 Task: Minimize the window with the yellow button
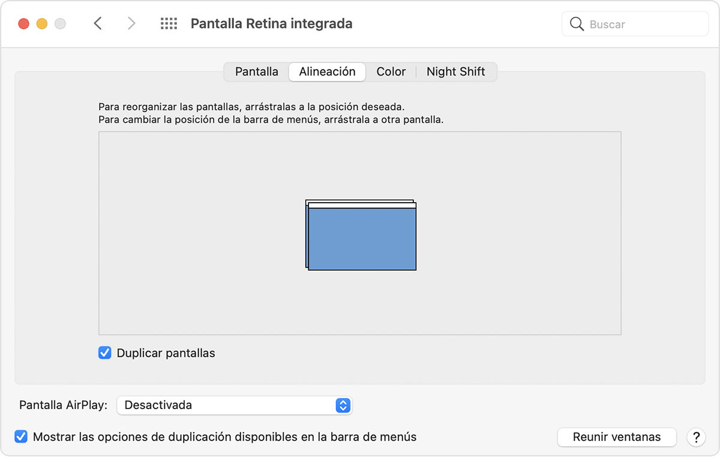[x=42, y=24]
